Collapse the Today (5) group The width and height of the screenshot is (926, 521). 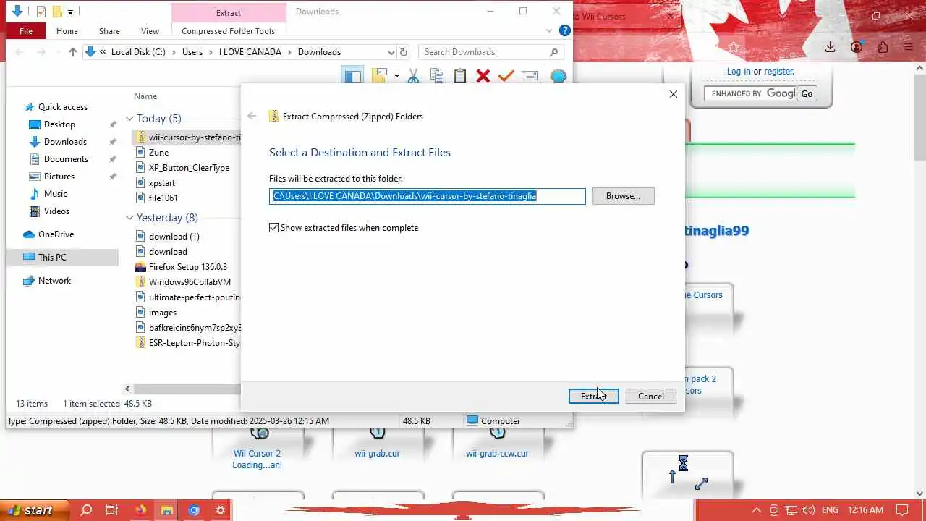[x=129, y=119]
